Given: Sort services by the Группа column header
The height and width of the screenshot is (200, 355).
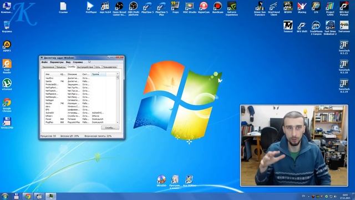Looking at the screenshot, I should (99, 74).
